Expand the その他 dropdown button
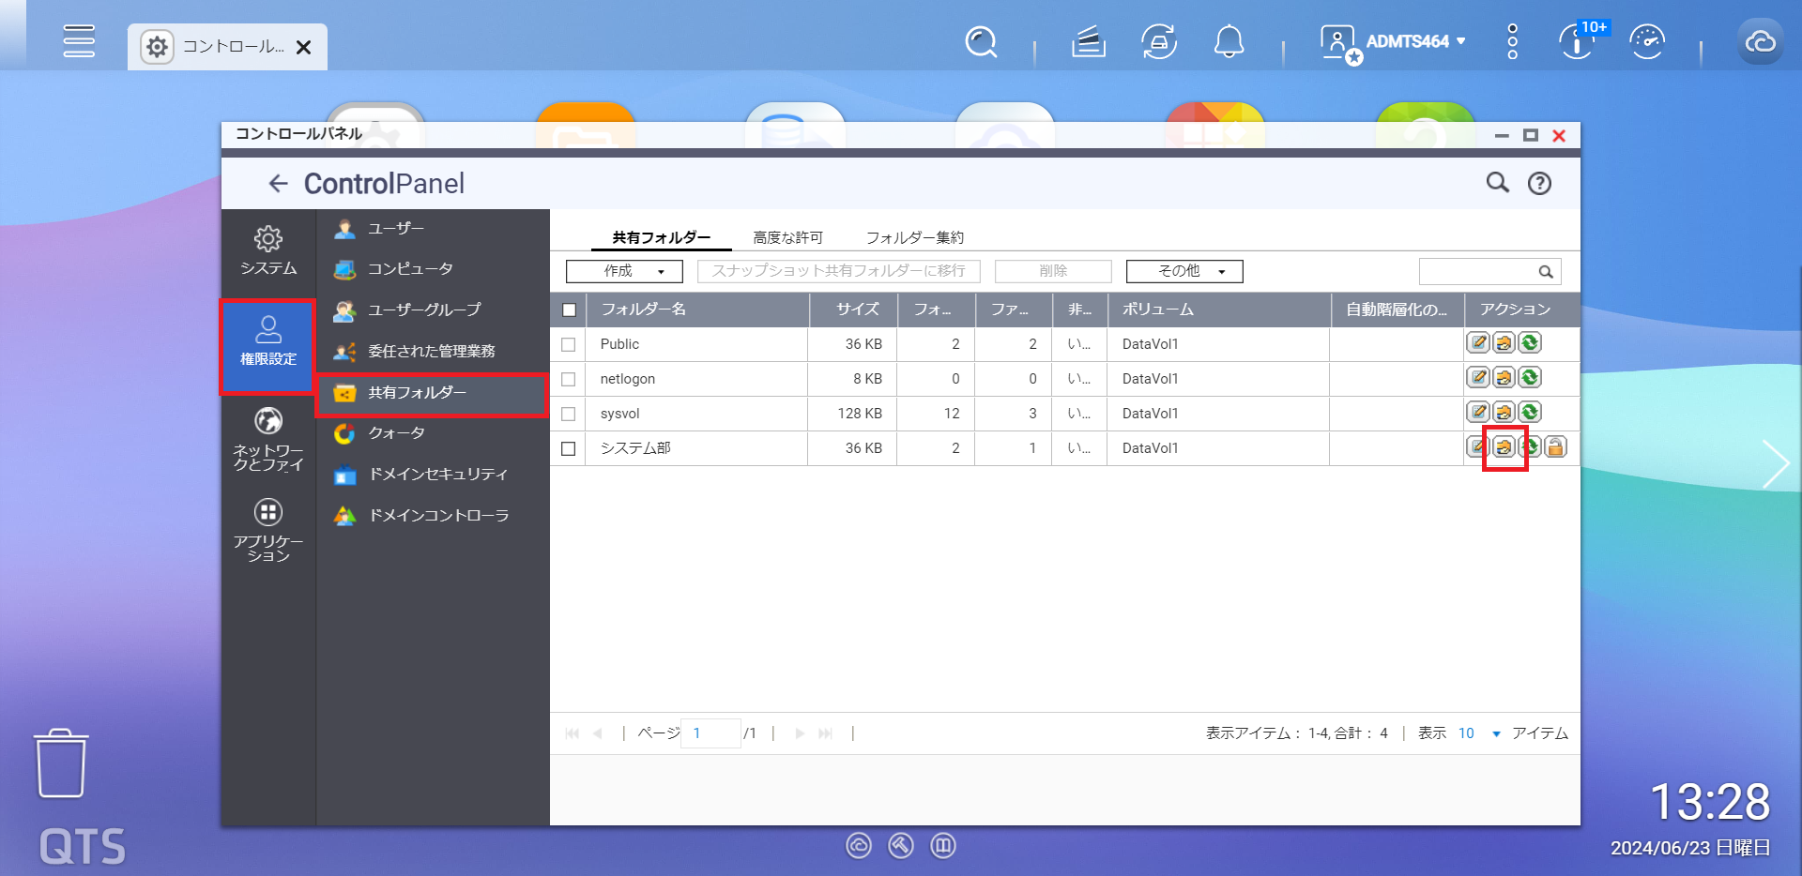 (1184, 271)
